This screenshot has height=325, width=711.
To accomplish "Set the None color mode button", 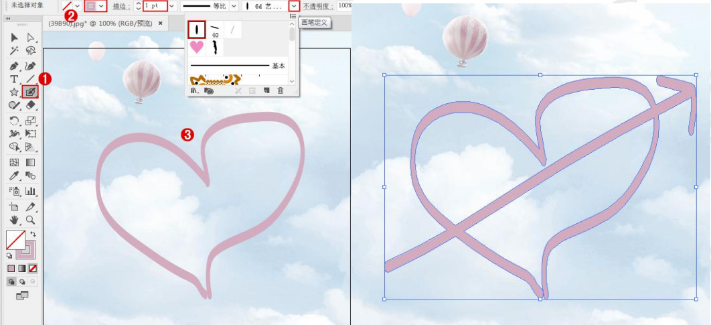I will tap(33, 268).
